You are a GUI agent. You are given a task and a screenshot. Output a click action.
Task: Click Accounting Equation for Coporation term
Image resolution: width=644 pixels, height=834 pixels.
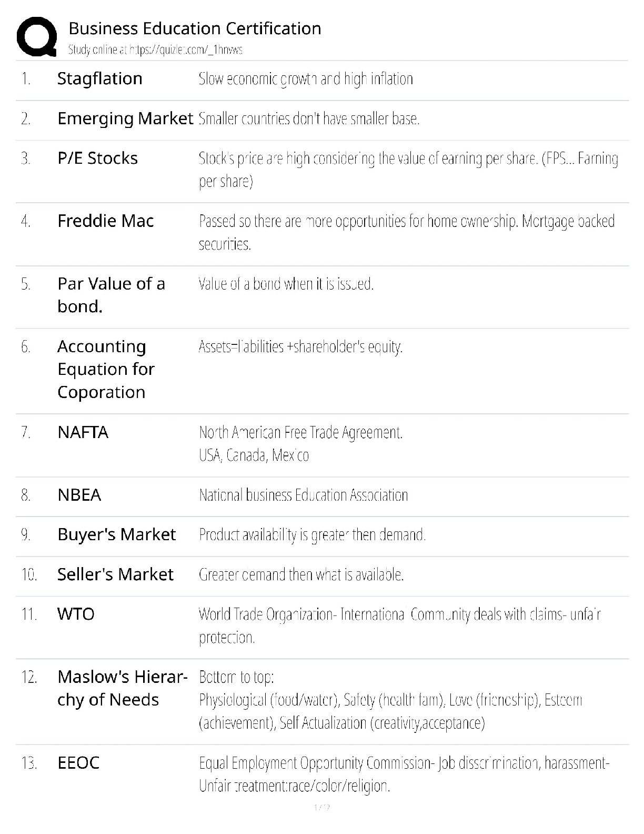coord(106,369)
